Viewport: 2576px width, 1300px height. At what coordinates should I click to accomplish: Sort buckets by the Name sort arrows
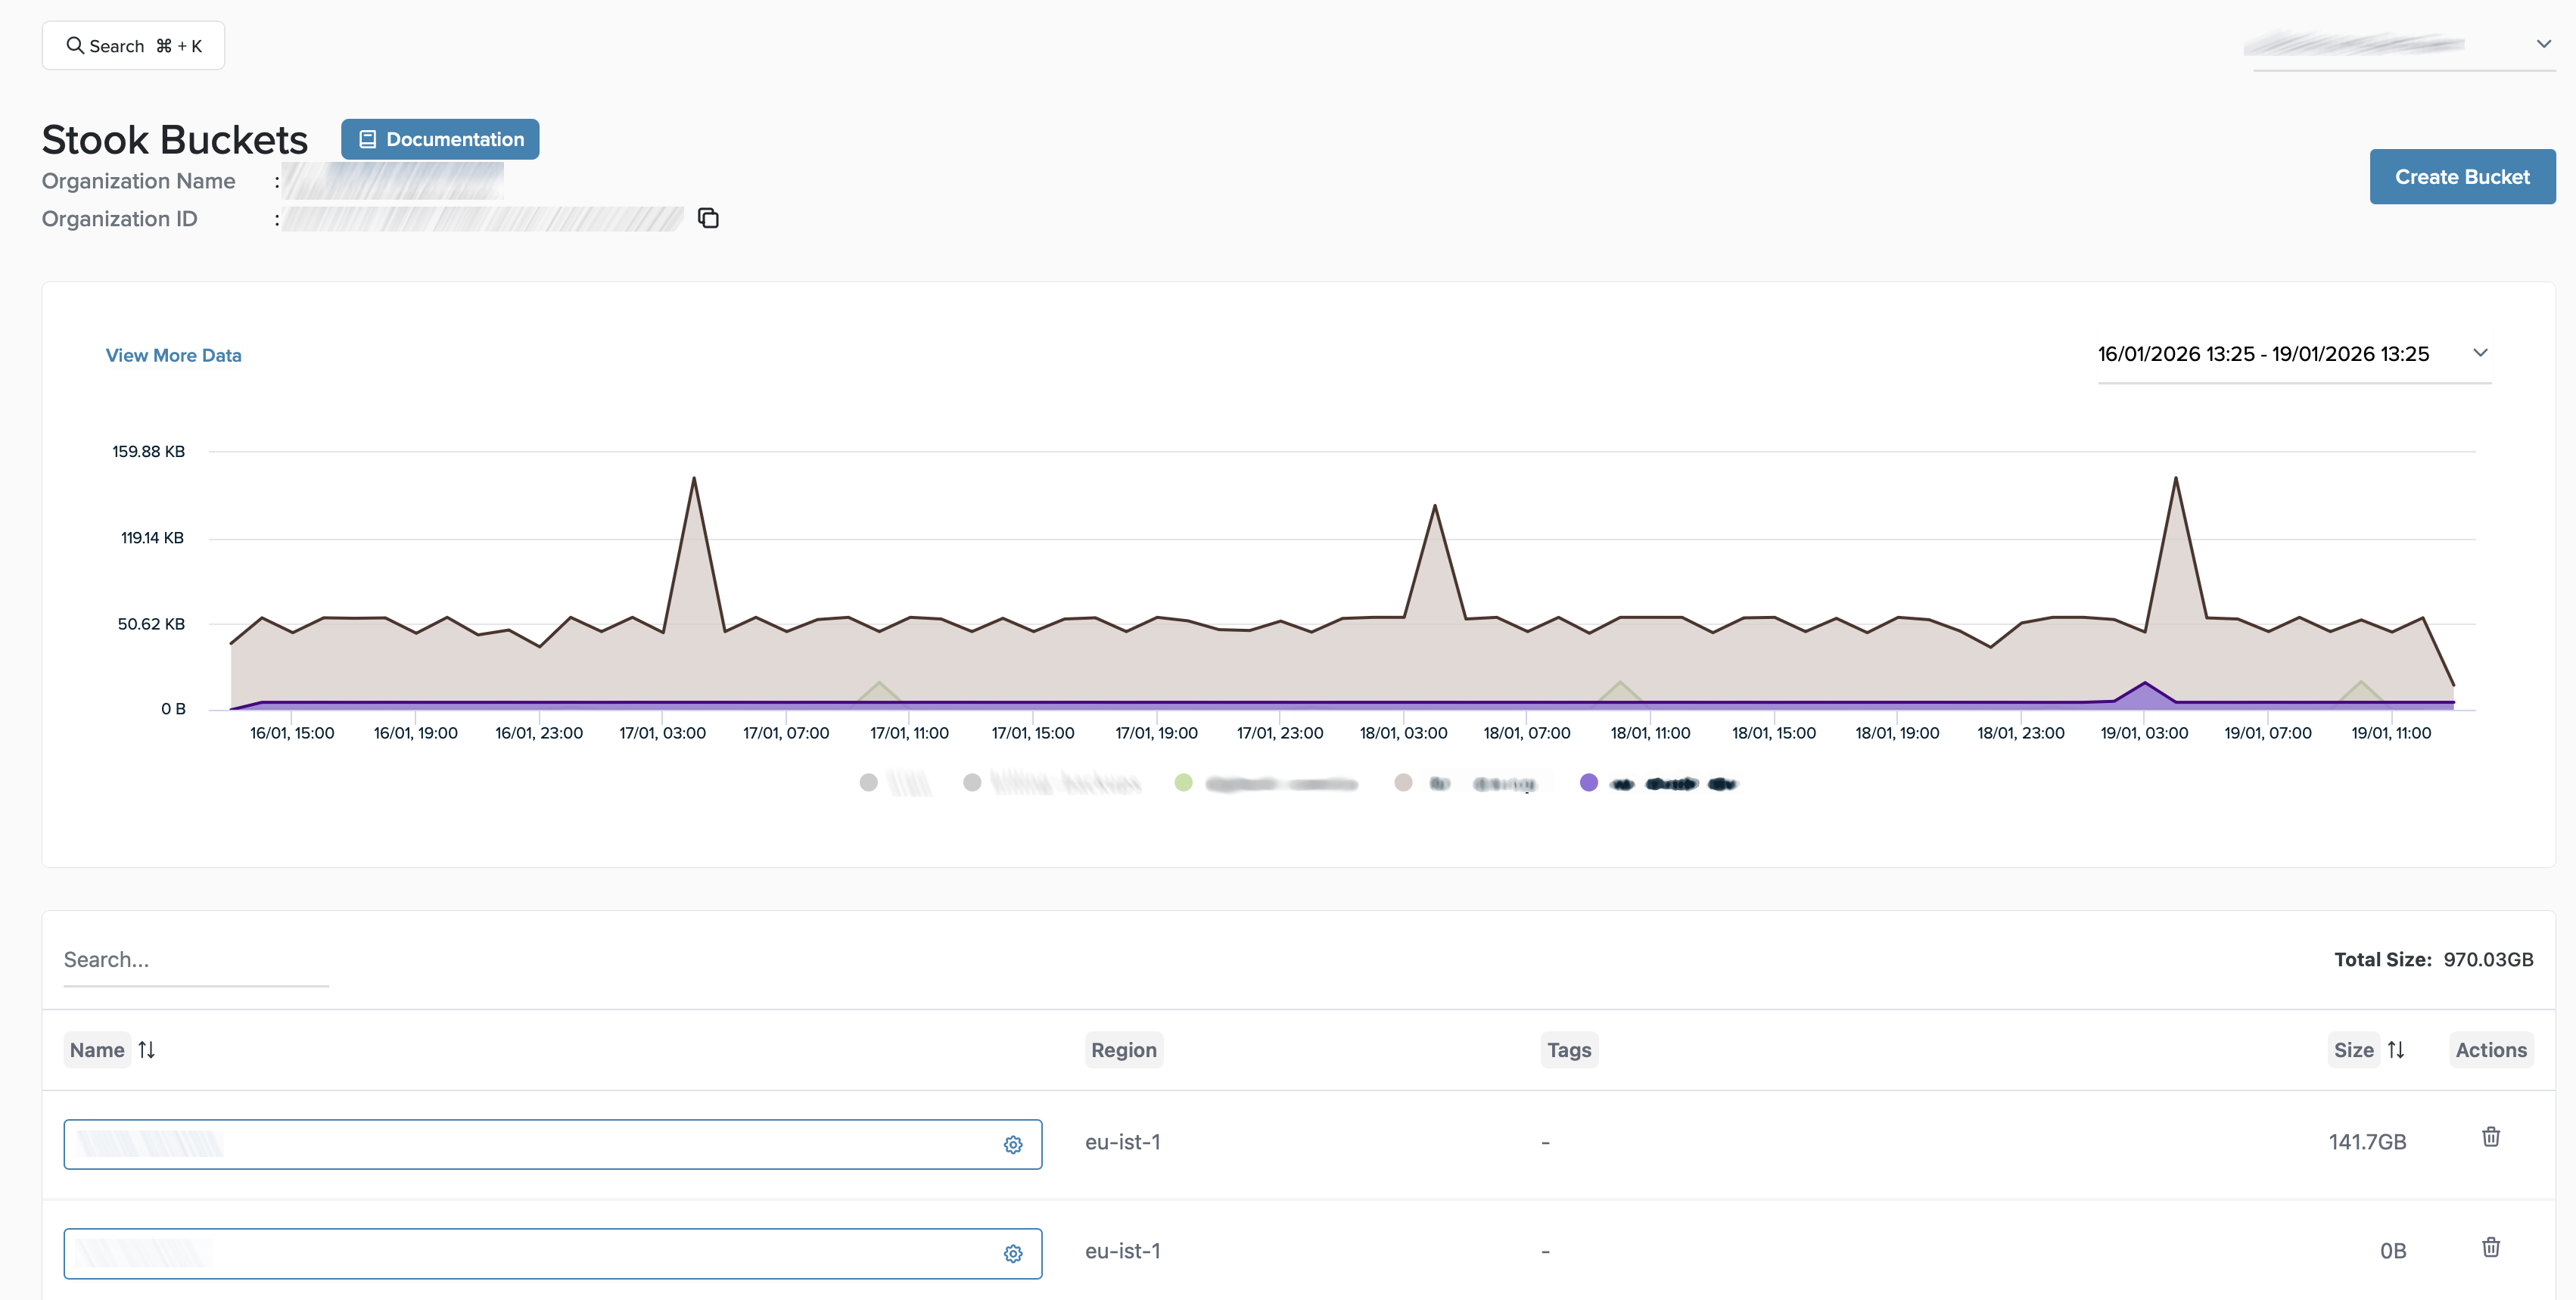point(147,1049)
